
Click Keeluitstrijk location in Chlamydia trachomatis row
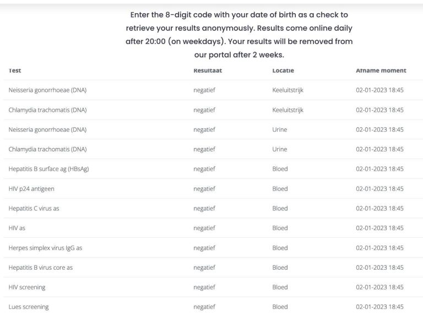click(288, 110)
